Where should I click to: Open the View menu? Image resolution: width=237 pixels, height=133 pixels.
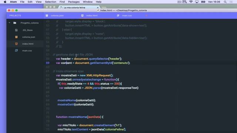tap(39, 2)
